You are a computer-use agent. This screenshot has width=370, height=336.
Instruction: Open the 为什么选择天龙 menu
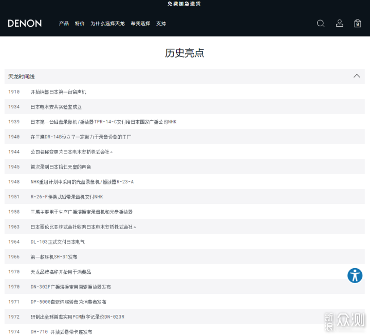(107, 23)
